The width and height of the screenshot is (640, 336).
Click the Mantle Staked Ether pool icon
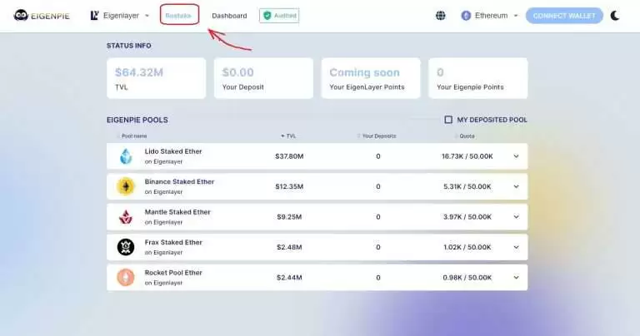(126, 216)
